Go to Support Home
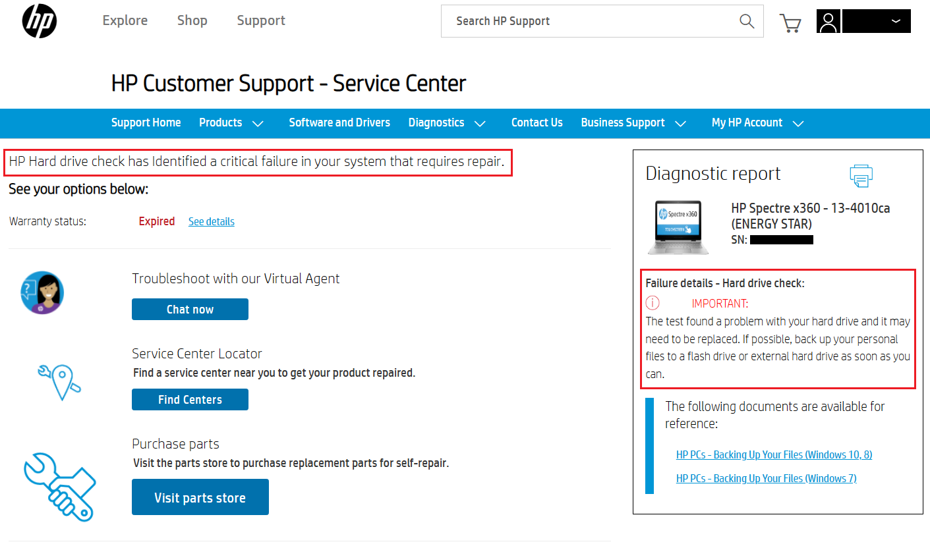 (146, 123)
